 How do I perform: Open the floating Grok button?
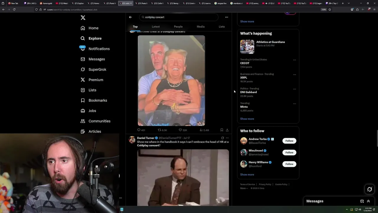tap(369, 189)
